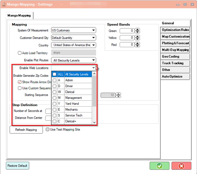
Task: Click the Green speed band input field
Action: [127, 31]
